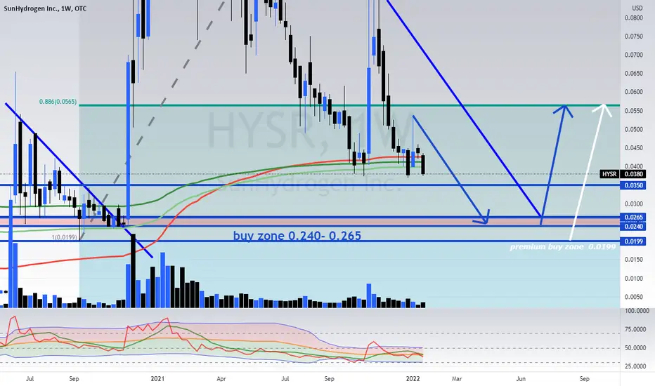
Task: Click the 25.0000 indicator scale label
Action: click(635, 366)
